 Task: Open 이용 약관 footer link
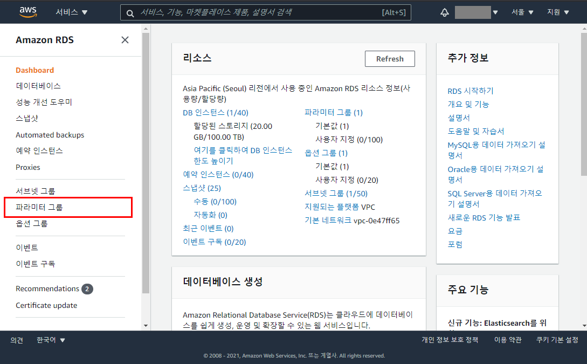click(x=508, y=340)
